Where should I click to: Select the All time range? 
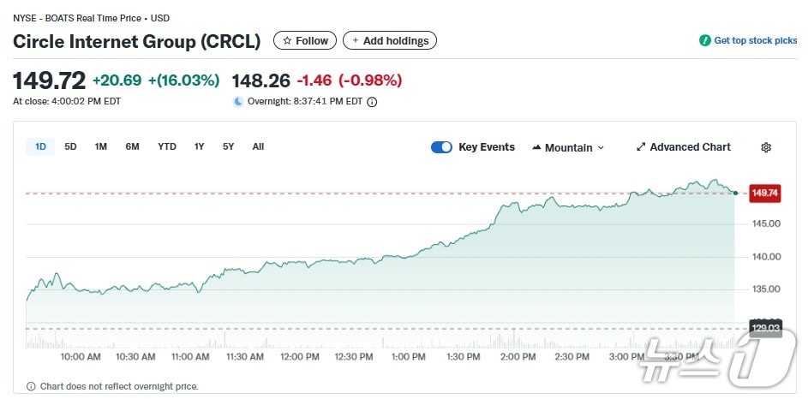(258, 146)
